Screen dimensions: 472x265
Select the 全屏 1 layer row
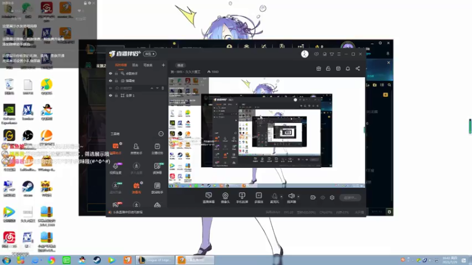[136, 95]
